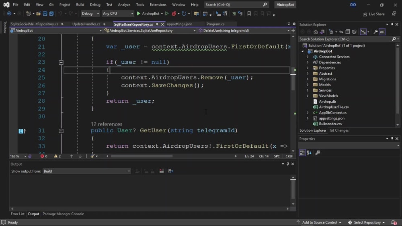
Task: Open the Debug configuration dropdown
Action: 90,14
